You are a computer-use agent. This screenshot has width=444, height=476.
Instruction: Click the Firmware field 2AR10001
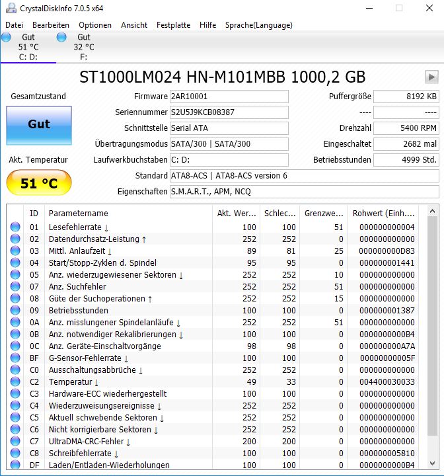(x=229, y=97)
